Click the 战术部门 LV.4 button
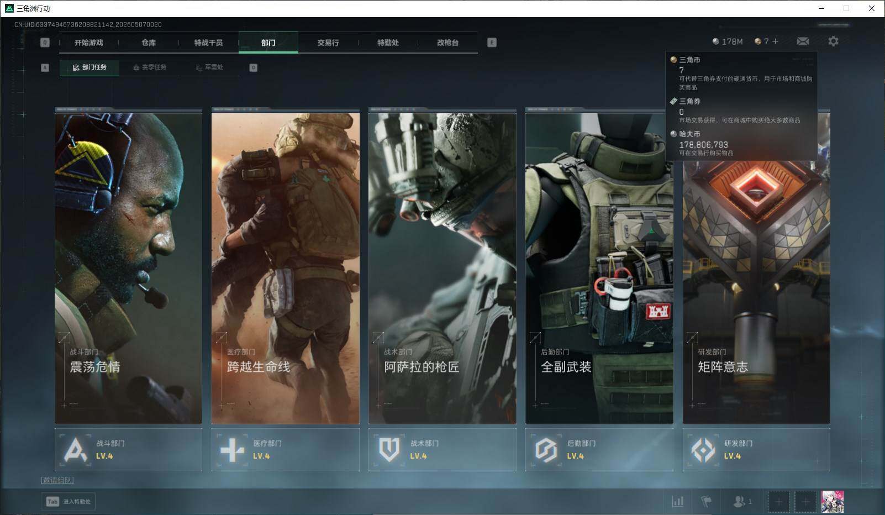This screenshot has height=515, width=885. 442,450
